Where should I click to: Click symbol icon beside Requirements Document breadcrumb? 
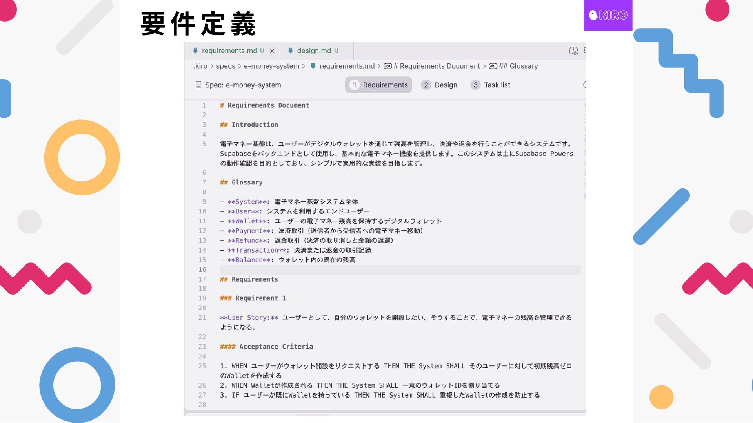pyautogui.click(x=387, y=66)
